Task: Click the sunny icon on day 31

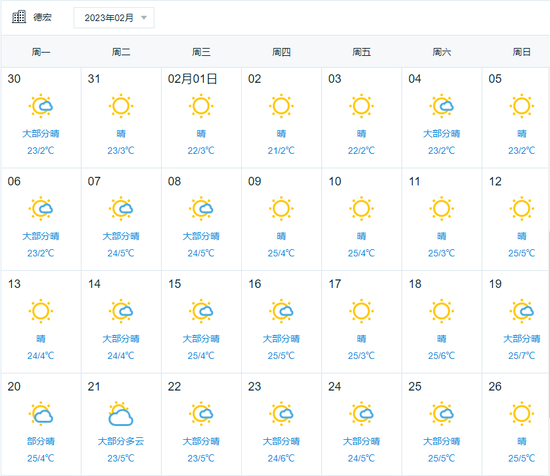Action: tap(121, 106)
